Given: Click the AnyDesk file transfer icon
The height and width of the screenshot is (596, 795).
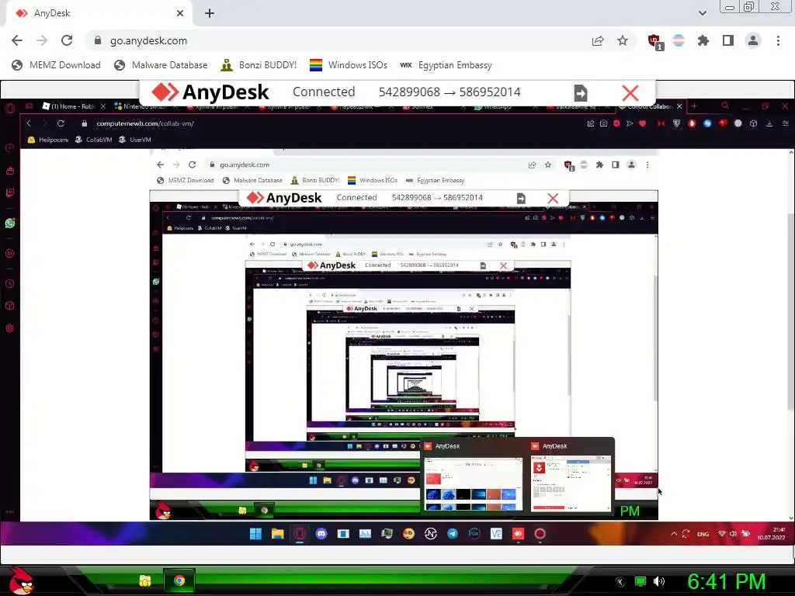Looking at the screenshot, I should pos(581,93).
